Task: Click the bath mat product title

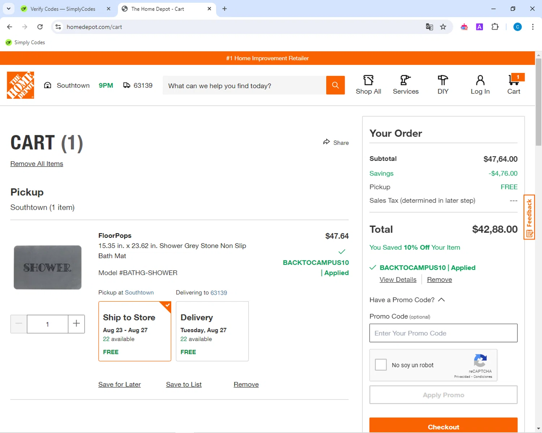Action: pos(172,251)
